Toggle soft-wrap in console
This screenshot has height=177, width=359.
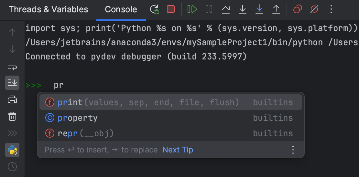tap(12, 67)
